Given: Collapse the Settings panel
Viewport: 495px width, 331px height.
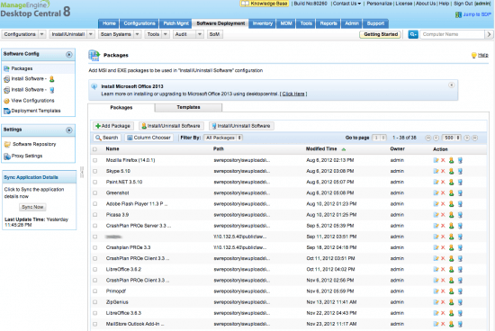Looking at the screenshot, I should tap(68, 130).
